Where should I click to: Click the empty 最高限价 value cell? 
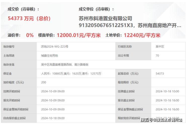(x=168, y=82)
